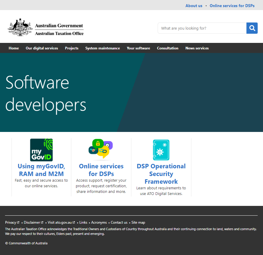
Task: Click the Online services chat bubbles icon
Action: point(101,149)
